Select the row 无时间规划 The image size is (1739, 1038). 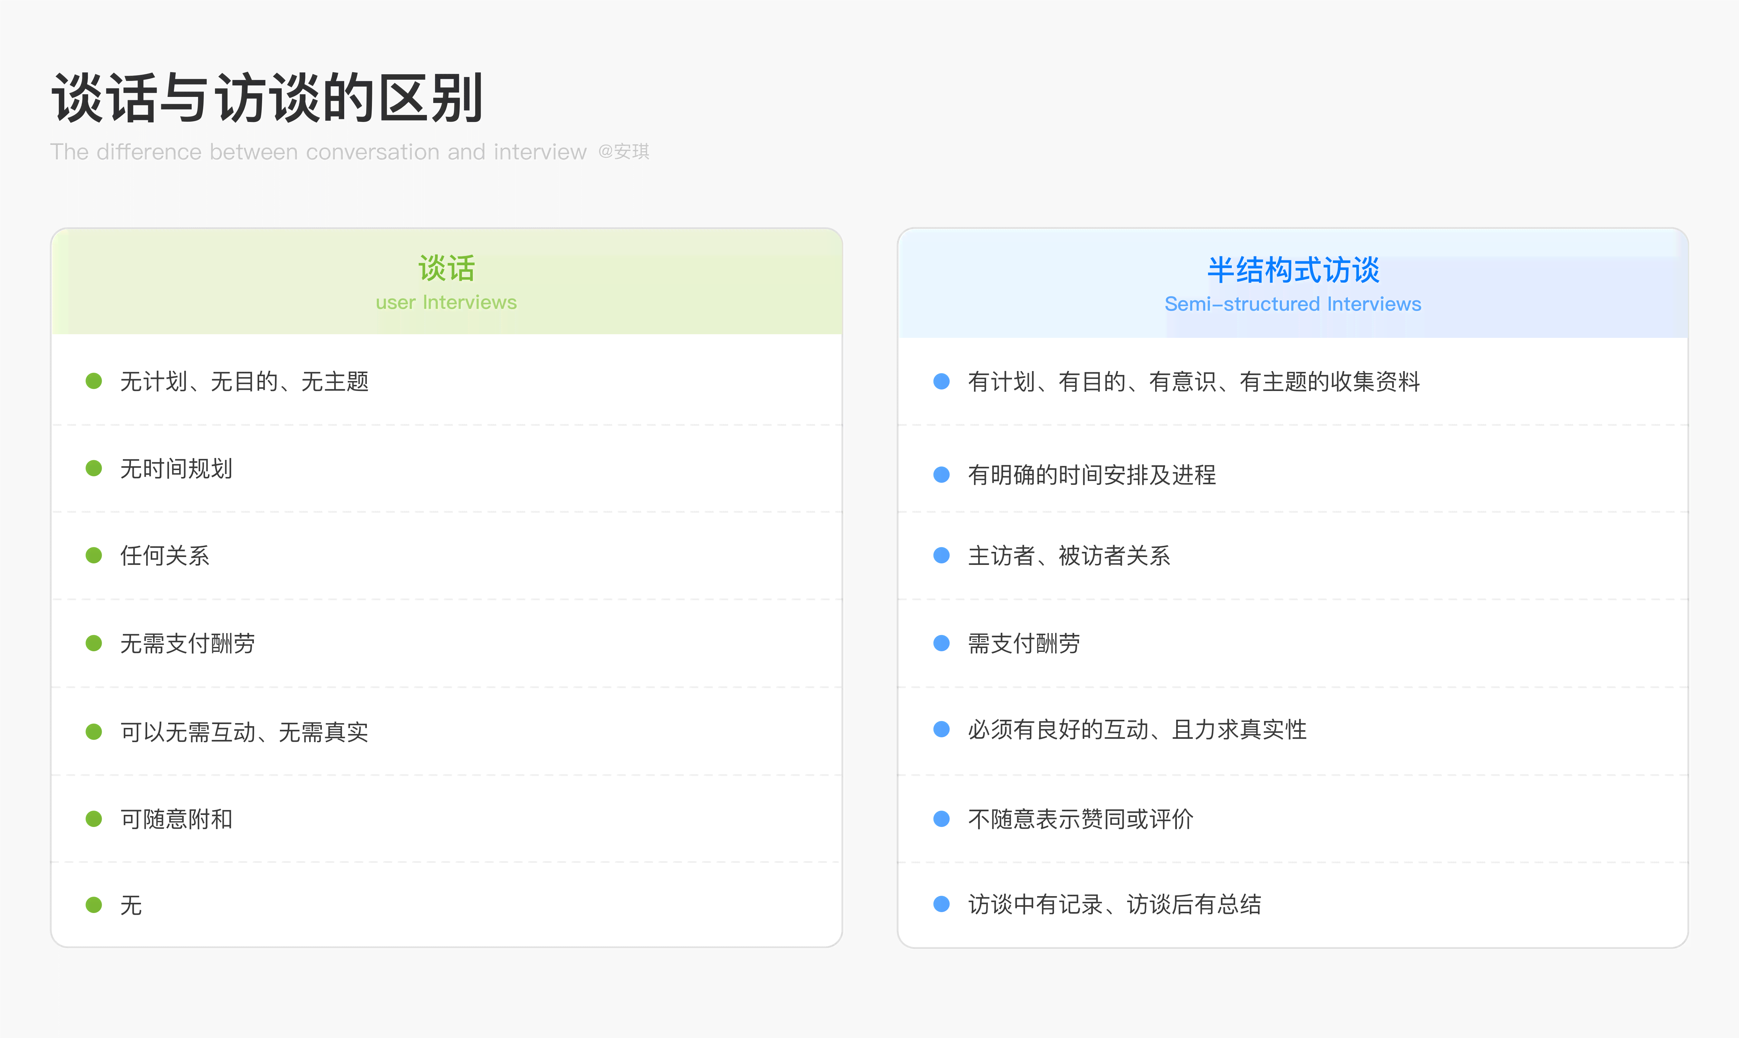446,468
